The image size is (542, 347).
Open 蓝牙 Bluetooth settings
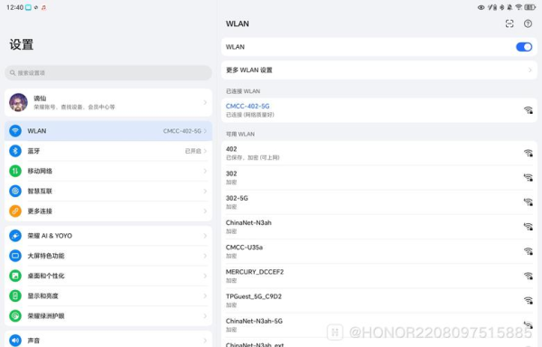(108, 151)
